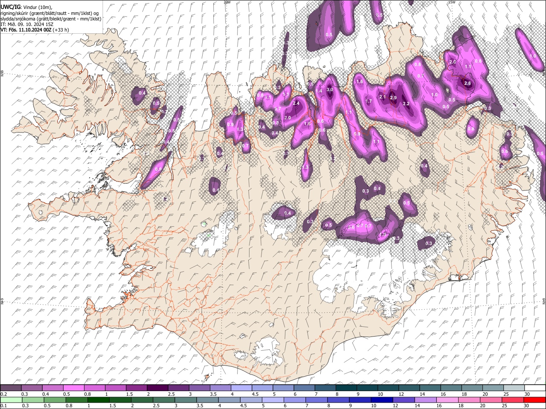Click the deep navy swatch starting at 10 in the bottom legend row

tap(383, 400)
